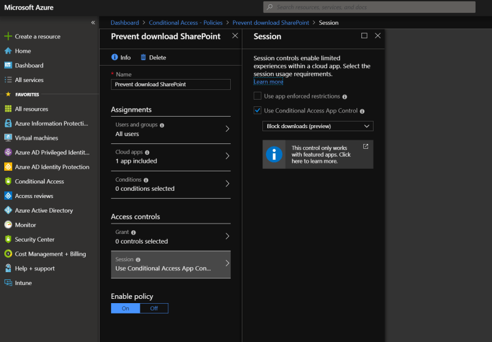Go to Conditional Access - Policies breadcrumb
This screenshot has width=492, height=342.
tap(185, 22)
